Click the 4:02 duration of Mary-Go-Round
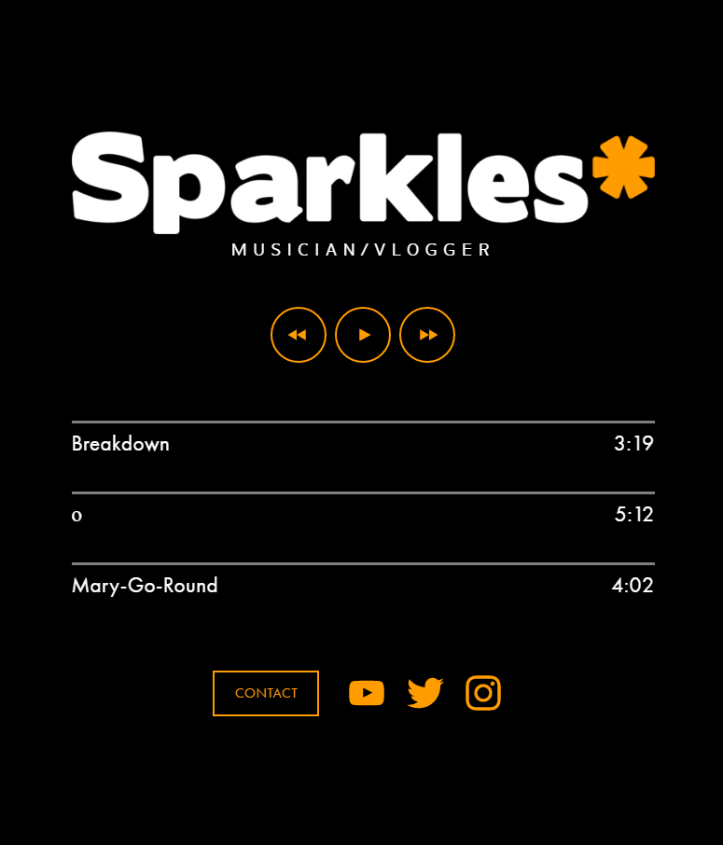This screenshot has width=723, height=845. click(x=633, y=585)
